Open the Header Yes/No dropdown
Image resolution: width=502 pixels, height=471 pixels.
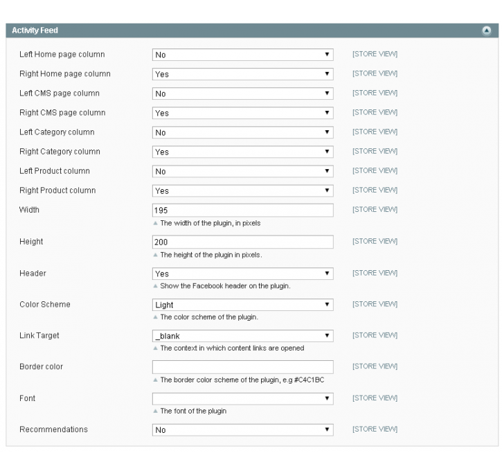[242, 274]
